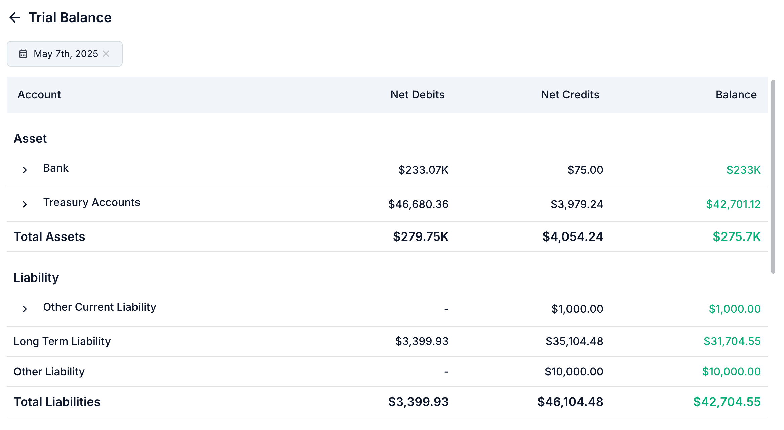Select the Long Term Liability row
This screenshot has width=784, height=430.
point(62,341)
